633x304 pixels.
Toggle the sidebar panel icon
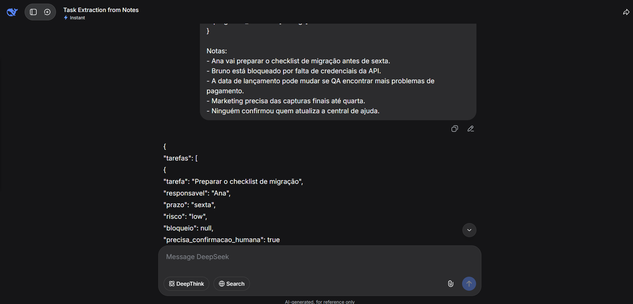pyautogui.click(x=33, y=12)
